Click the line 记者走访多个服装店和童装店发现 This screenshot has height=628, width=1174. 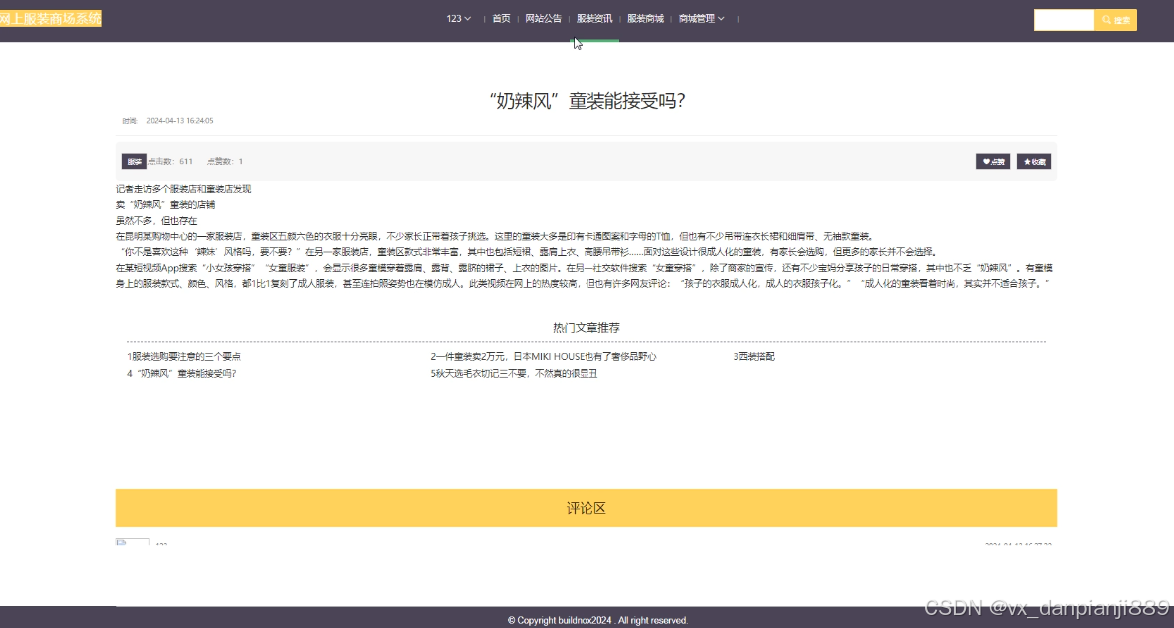[x=184, y=189]
